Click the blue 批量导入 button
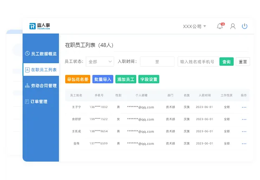The image size is (260, 180). tap(103, 79)
